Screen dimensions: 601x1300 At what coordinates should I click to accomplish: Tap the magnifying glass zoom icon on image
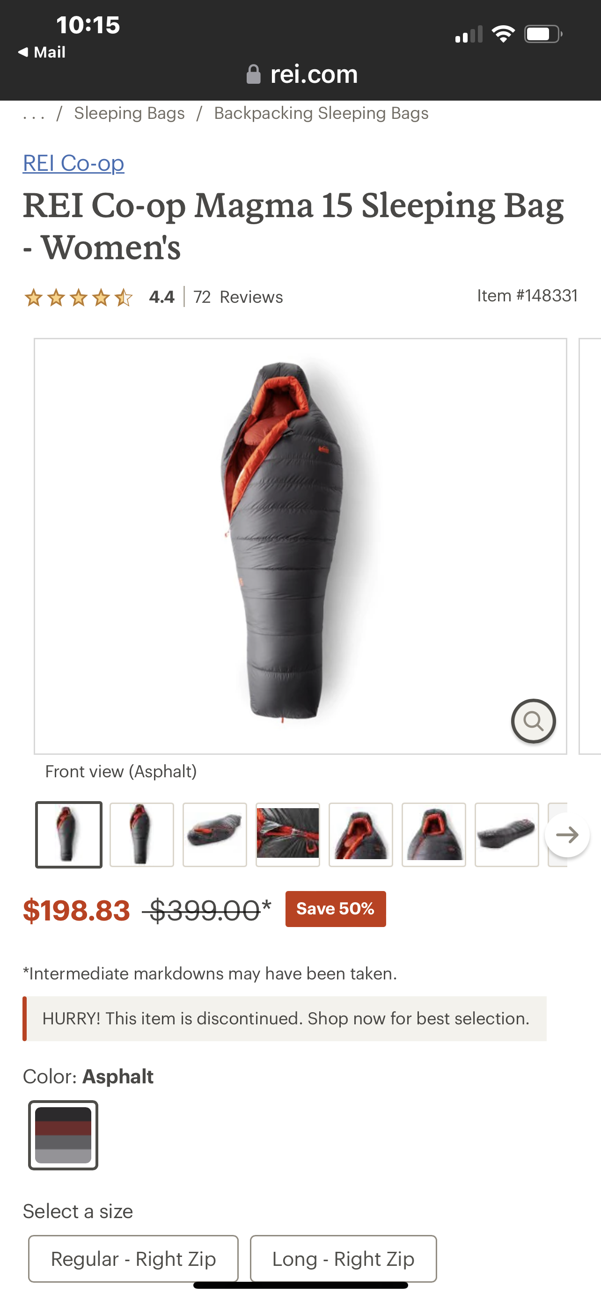point(533,721)
